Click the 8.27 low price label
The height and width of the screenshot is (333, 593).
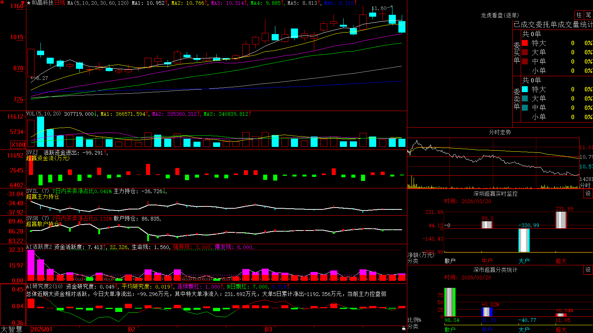(42, 78)
